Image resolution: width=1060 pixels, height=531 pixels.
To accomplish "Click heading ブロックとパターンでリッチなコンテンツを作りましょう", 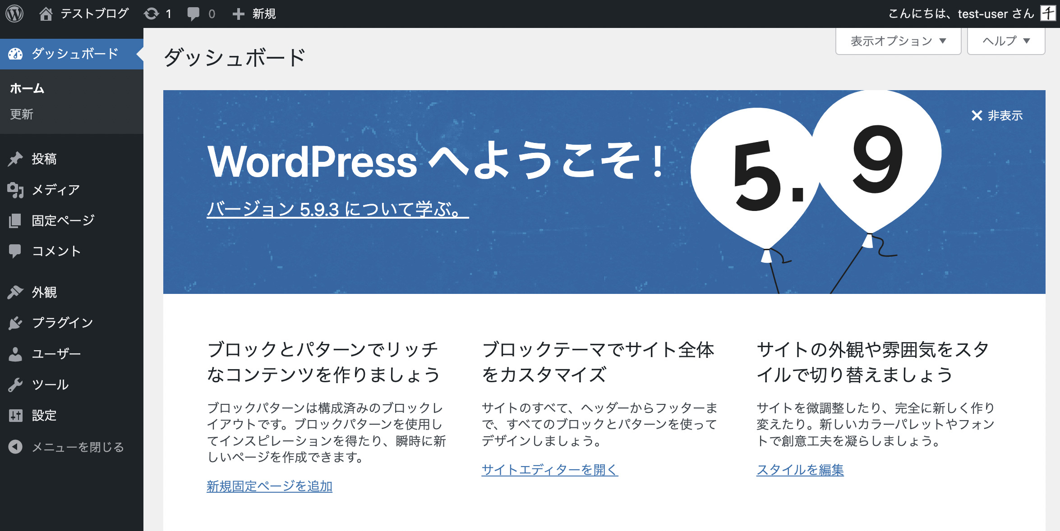I will (323, 362).
